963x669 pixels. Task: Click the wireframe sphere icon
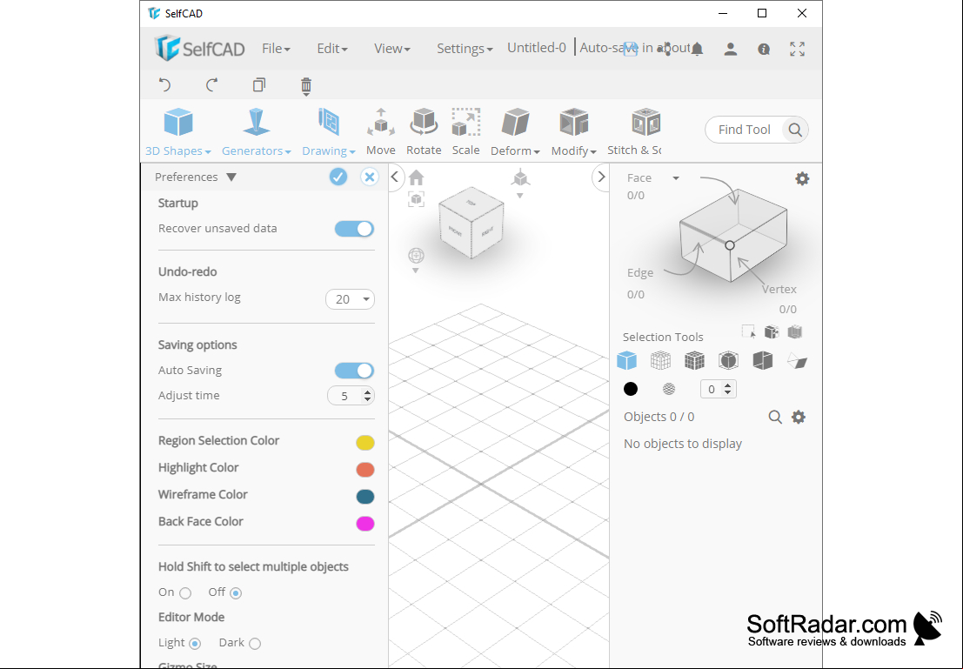tap(669, 389)
